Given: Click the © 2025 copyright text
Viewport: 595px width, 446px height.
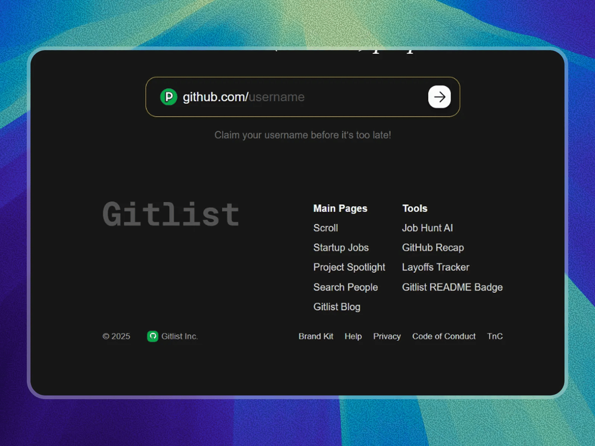Looking at the screenshot, I should (x=116, y=336).
